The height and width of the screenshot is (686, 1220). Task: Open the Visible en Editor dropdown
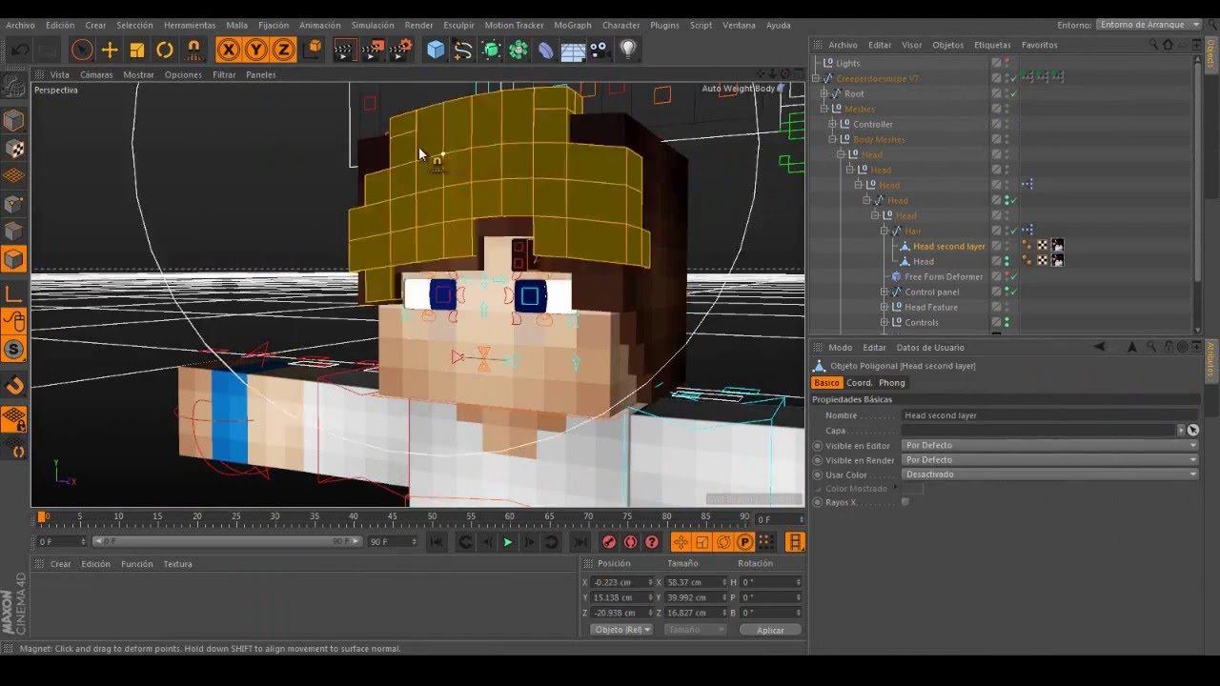click(x=1049, y=445)
